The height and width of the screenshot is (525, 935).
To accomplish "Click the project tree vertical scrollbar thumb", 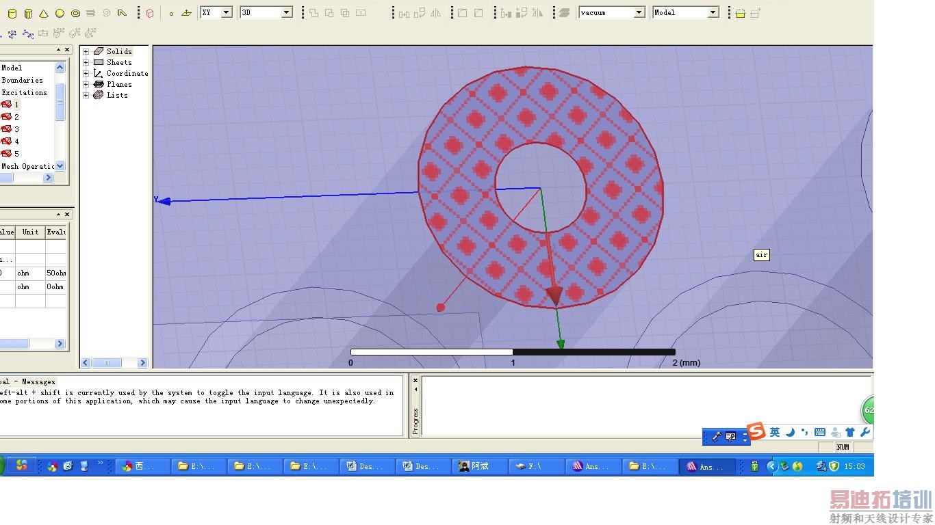I will [x=60, y=103].
